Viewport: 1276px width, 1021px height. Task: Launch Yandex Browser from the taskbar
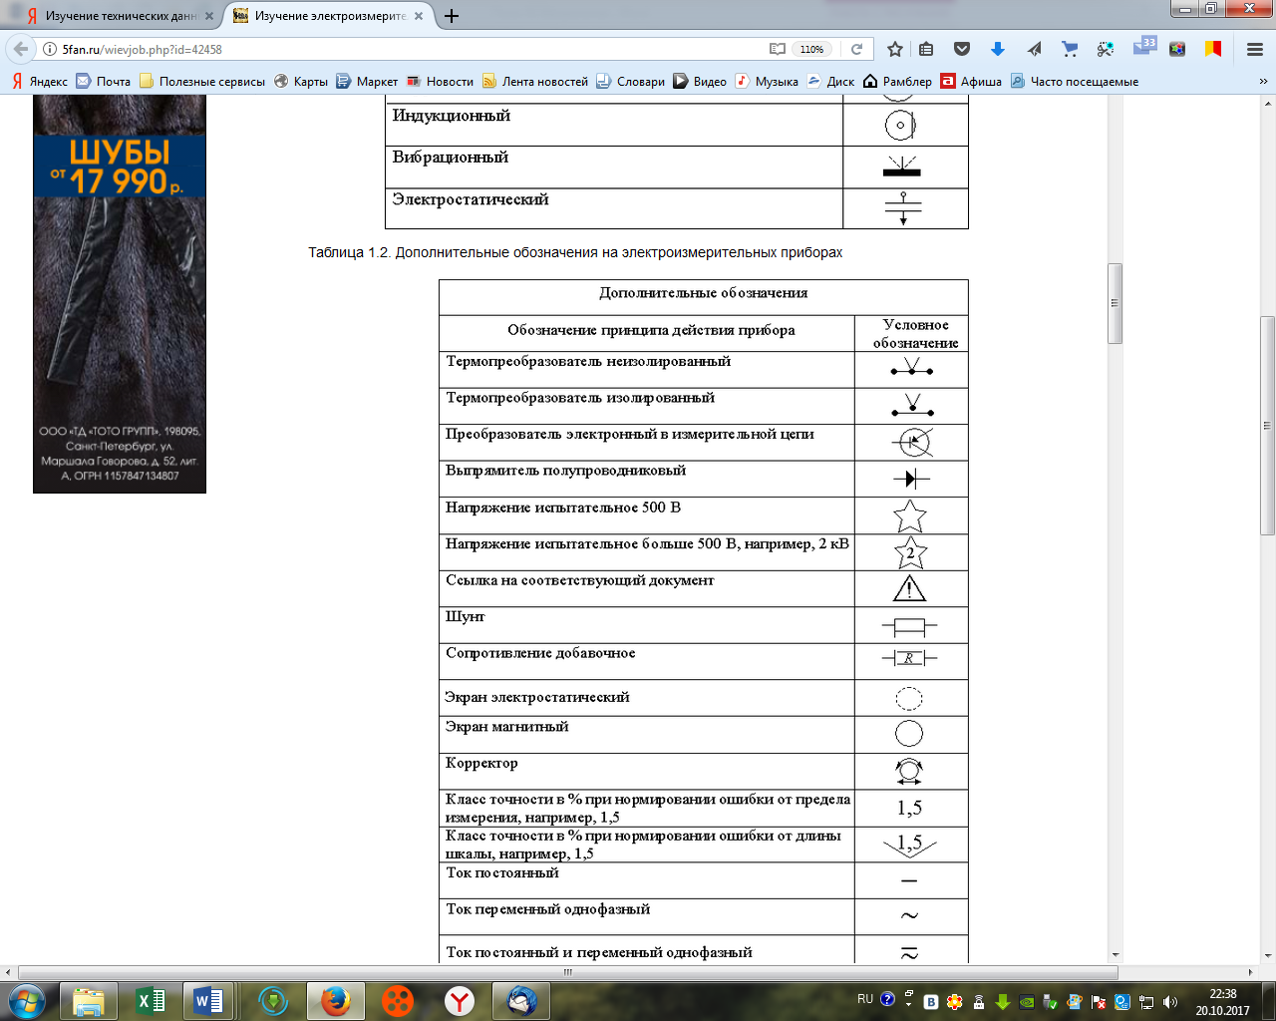tap(459, 1000)
